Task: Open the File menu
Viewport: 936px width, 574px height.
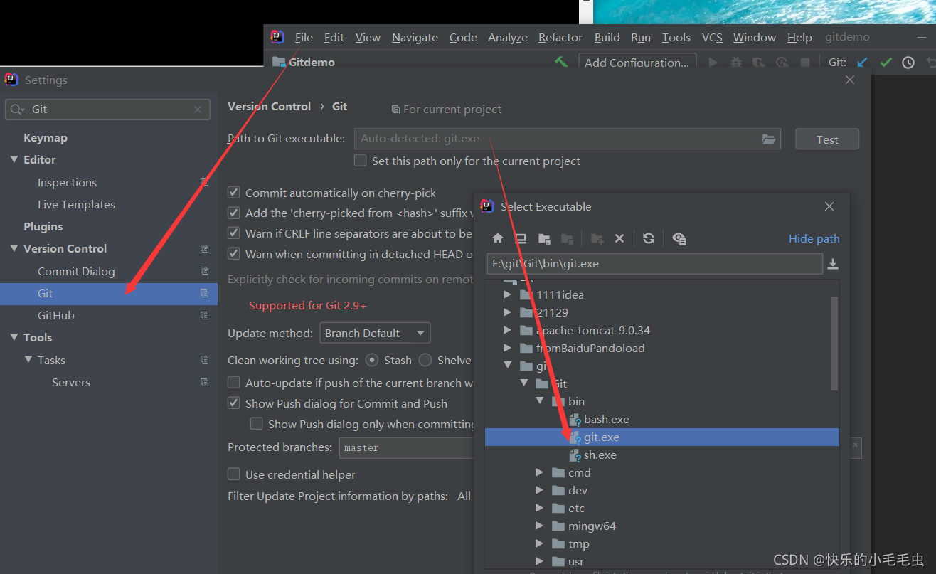Action: 304,37
